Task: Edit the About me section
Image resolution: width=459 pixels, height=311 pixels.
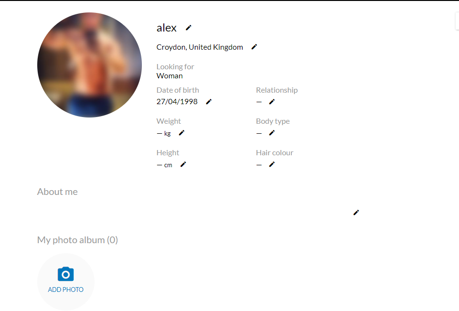Action: [x=356, y=213]
